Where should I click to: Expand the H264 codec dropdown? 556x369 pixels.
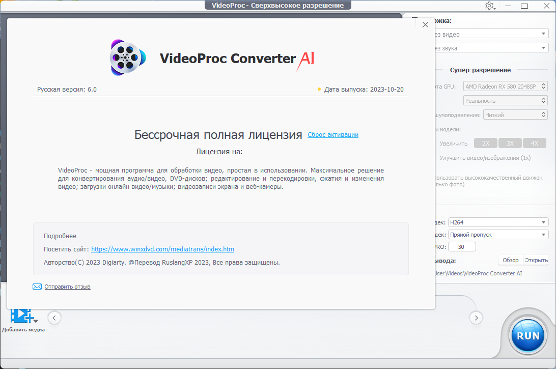tap(498, 222)
